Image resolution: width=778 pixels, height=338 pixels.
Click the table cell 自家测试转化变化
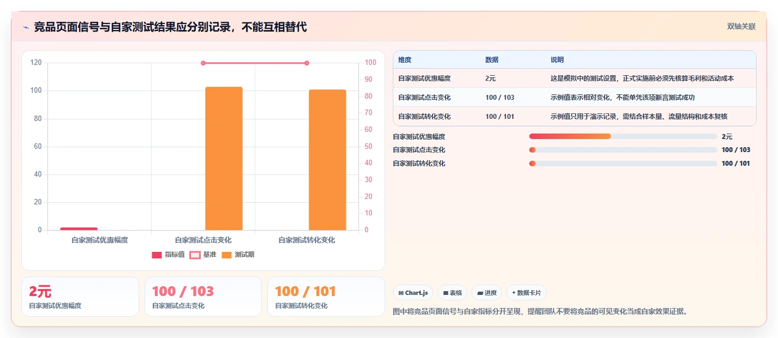pos(424,117)
